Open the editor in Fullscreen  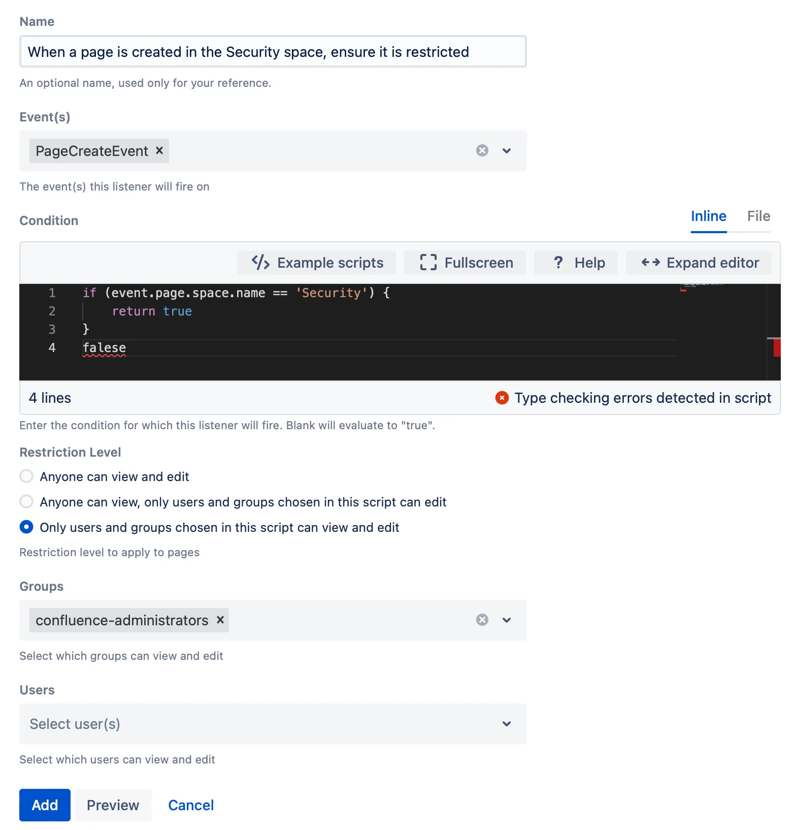(x=466, y=263)
